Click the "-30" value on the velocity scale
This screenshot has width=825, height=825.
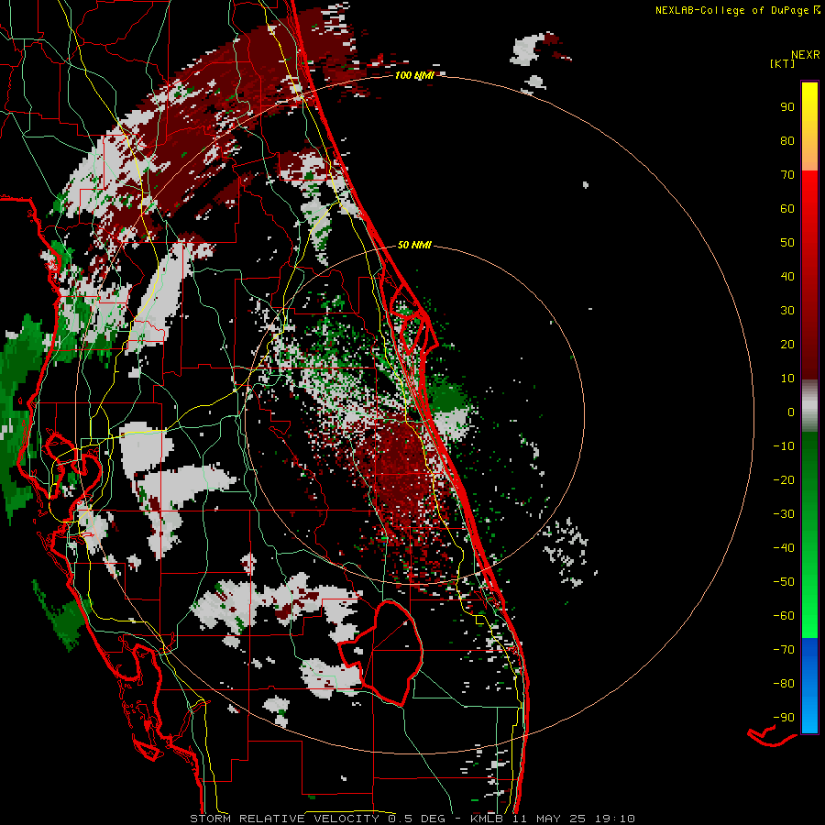click(784, 514)
